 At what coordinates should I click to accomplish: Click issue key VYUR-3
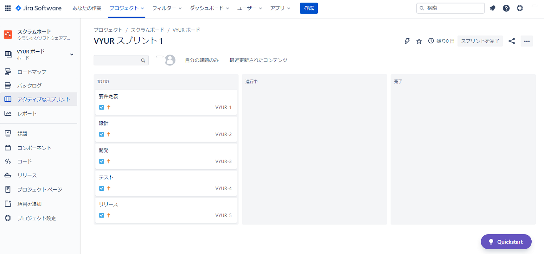coord(223,162)
